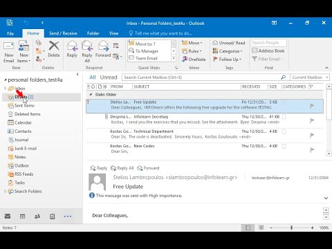
Task: Open the File tab
Action: (x=10, y=33)
